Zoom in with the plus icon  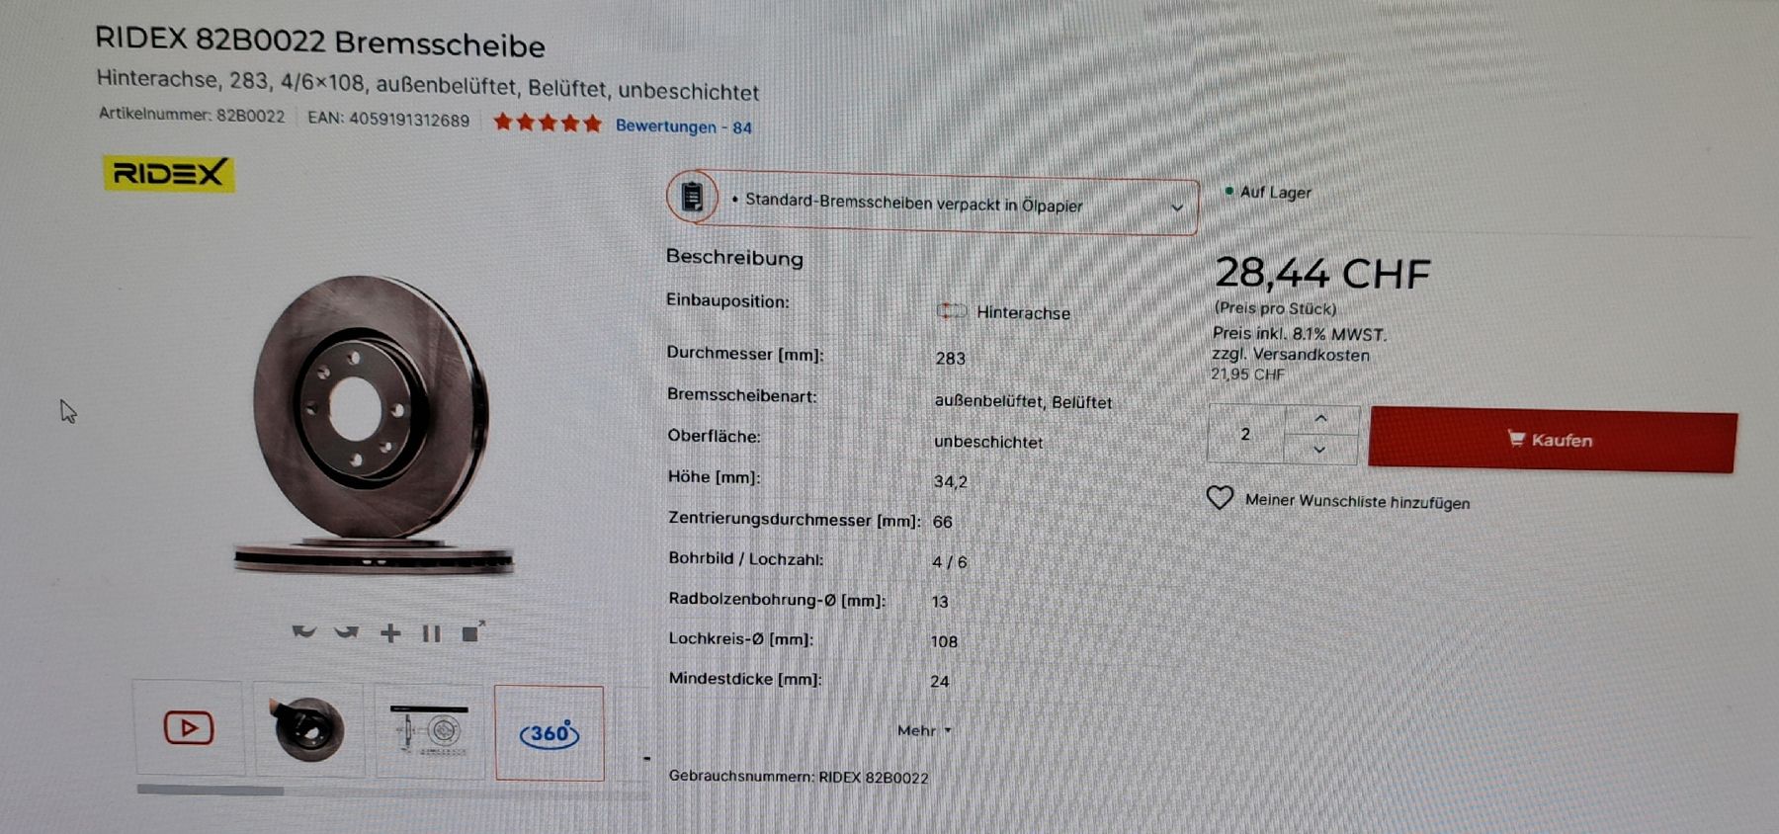[x=390, y=632]
